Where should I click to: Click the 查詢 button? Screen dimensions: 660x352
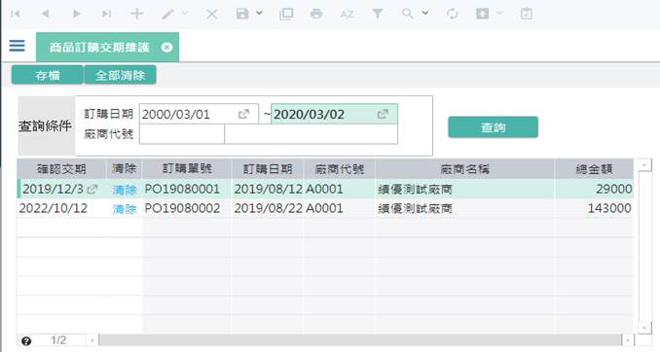[x=493, y=127]
